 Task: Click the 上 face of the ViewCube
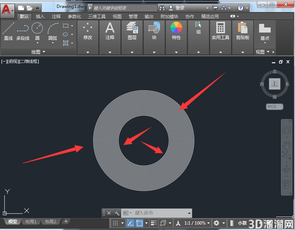(274, 84)
